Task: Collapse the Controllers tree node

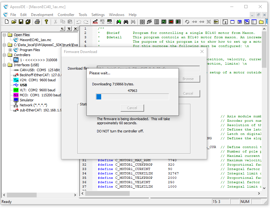Action: pos(5,55)
